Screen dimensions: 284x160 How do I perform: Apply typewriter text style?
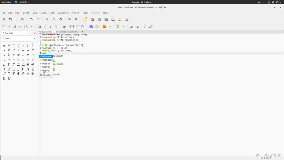pos(51,27)
